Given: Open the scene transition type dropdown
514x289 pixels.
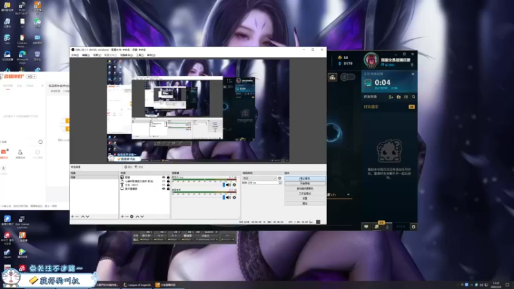Looking at the screenshot, I should click(260, 179).
